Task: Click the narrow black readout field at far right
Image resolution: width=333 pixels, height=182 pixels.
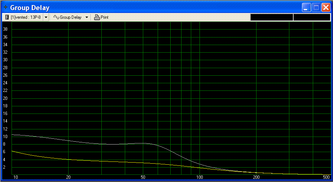Action: click(x=312, y=17)
